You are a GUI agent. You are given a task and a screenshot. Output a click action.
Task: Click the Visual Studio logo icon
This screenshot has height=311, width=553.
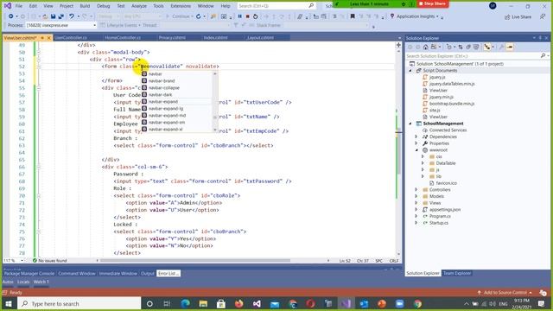coord(8,6)
